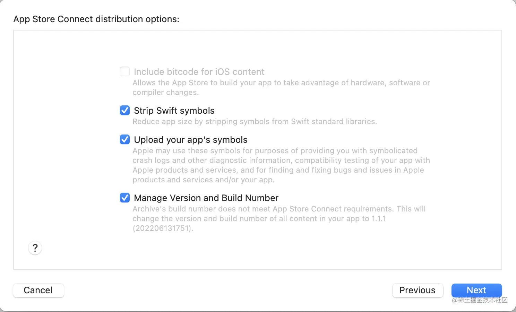The image size is (516, 312).
Task: Click the build number text (202206131751)
Action: (x=163, y=228)
